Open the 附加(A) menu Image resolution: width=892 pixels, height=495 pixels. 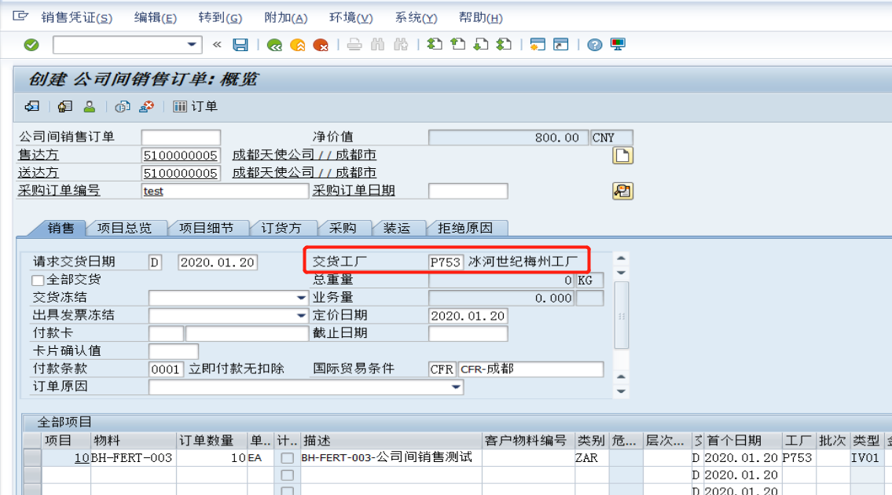point(285,17)
